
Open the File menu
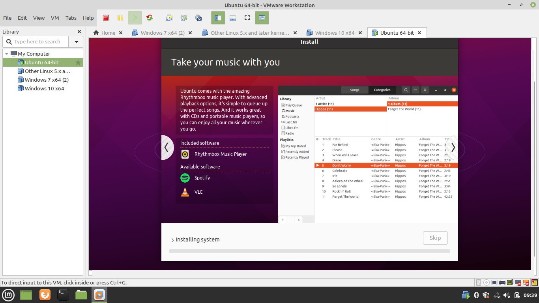click(x=7, y=18)
